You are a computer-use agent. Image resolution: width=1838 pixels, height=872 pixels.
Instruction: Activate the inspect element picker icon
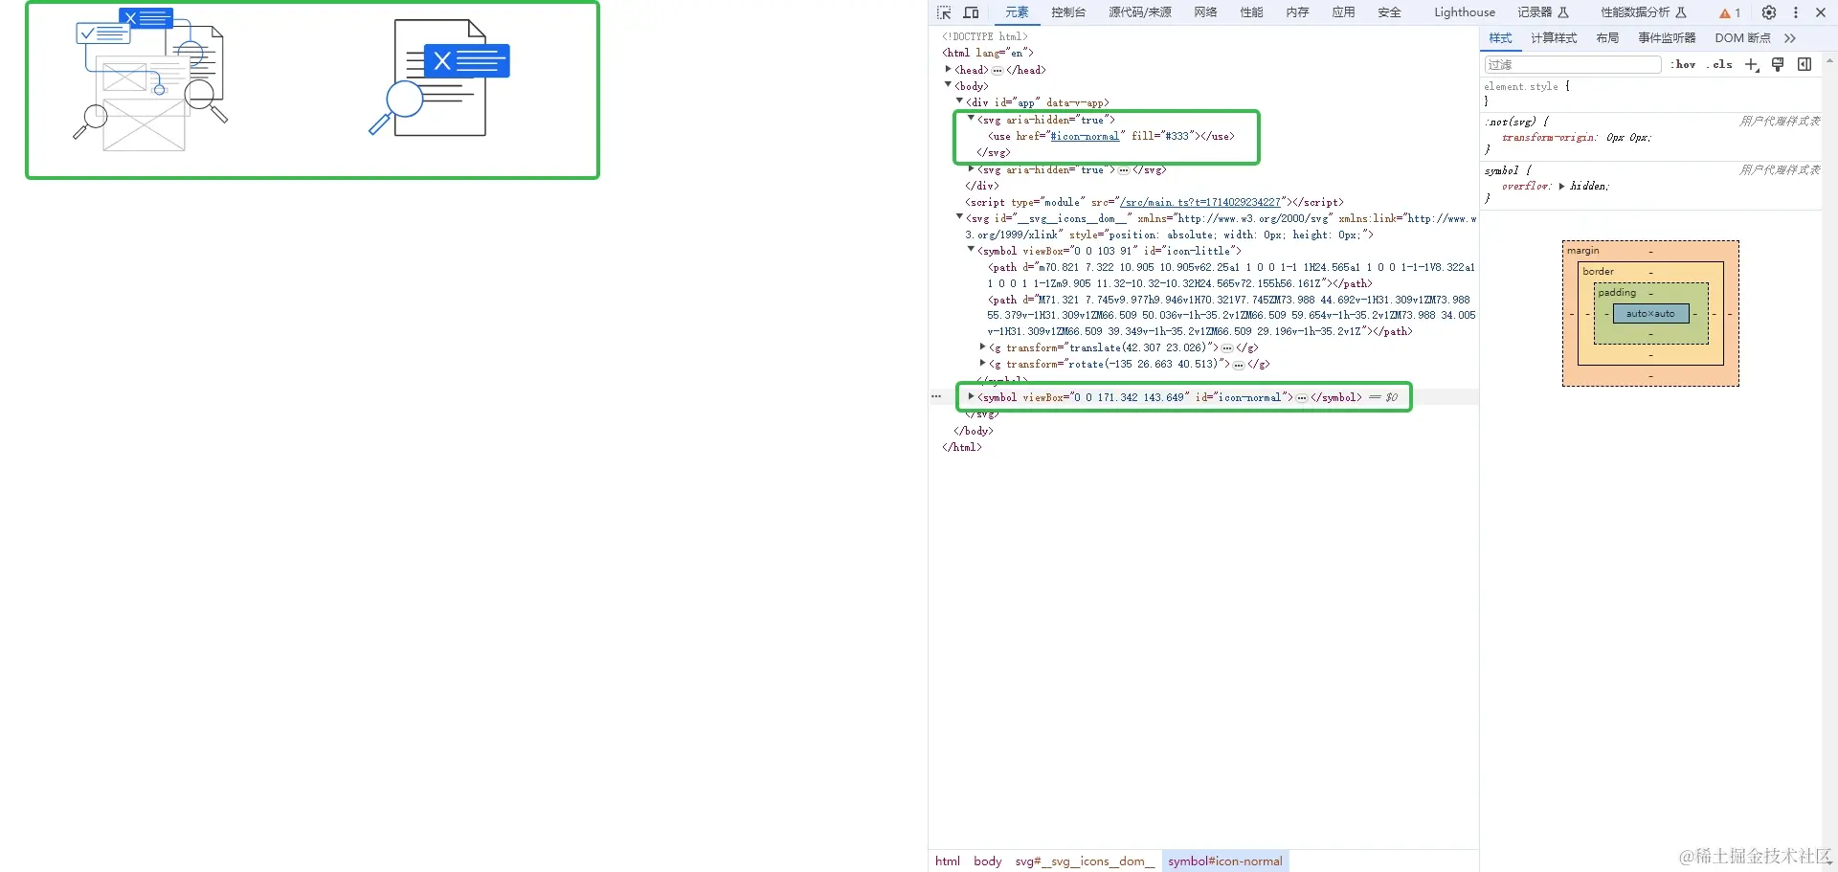pos(944,12)
